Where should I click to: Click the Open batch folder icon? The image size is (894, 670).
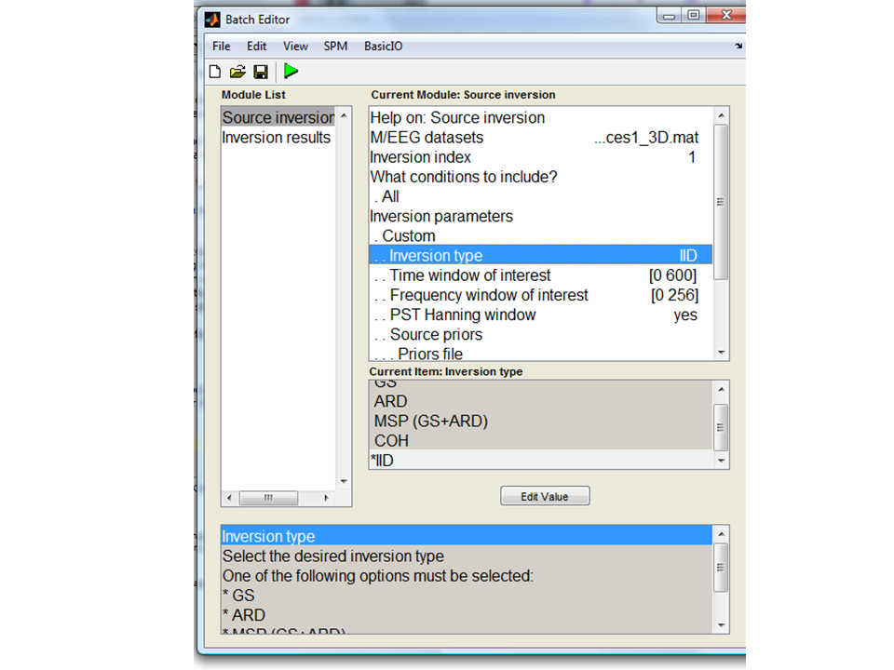click(x=237, y=72)
